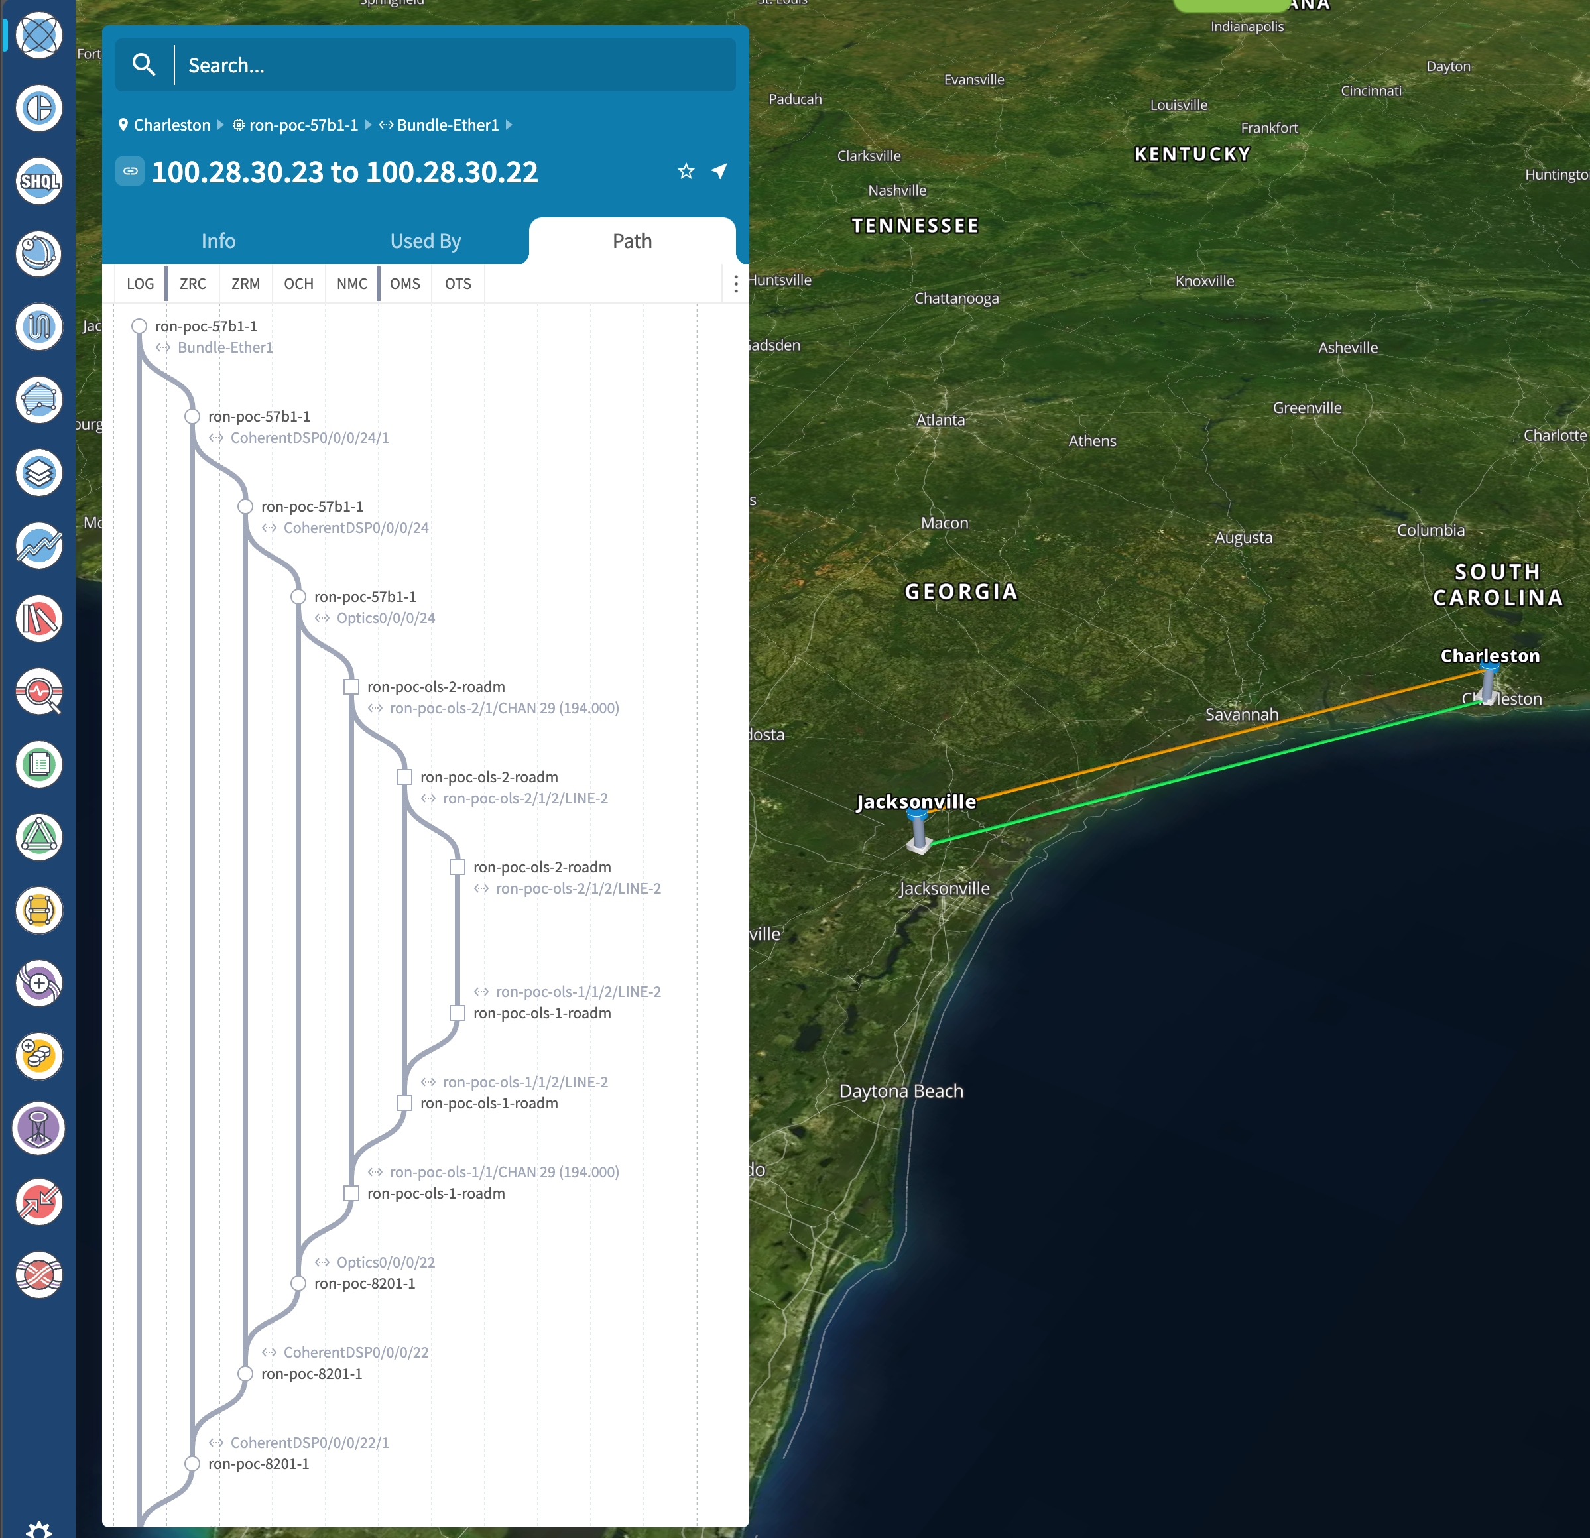This screenshot has height=1538, width=1590.
Task: Toggle the LOG layer column
Action: click(141, 284)
